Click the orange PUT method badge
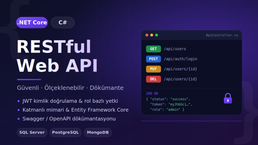Viewport: 258px width, 145px height. click(x=153, y=69)
